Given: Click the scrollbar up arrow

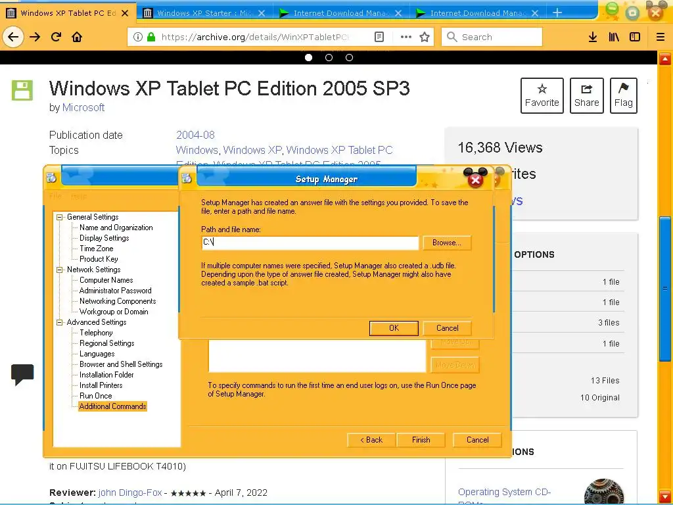Looking at the screenshot, I should point(665,59).
